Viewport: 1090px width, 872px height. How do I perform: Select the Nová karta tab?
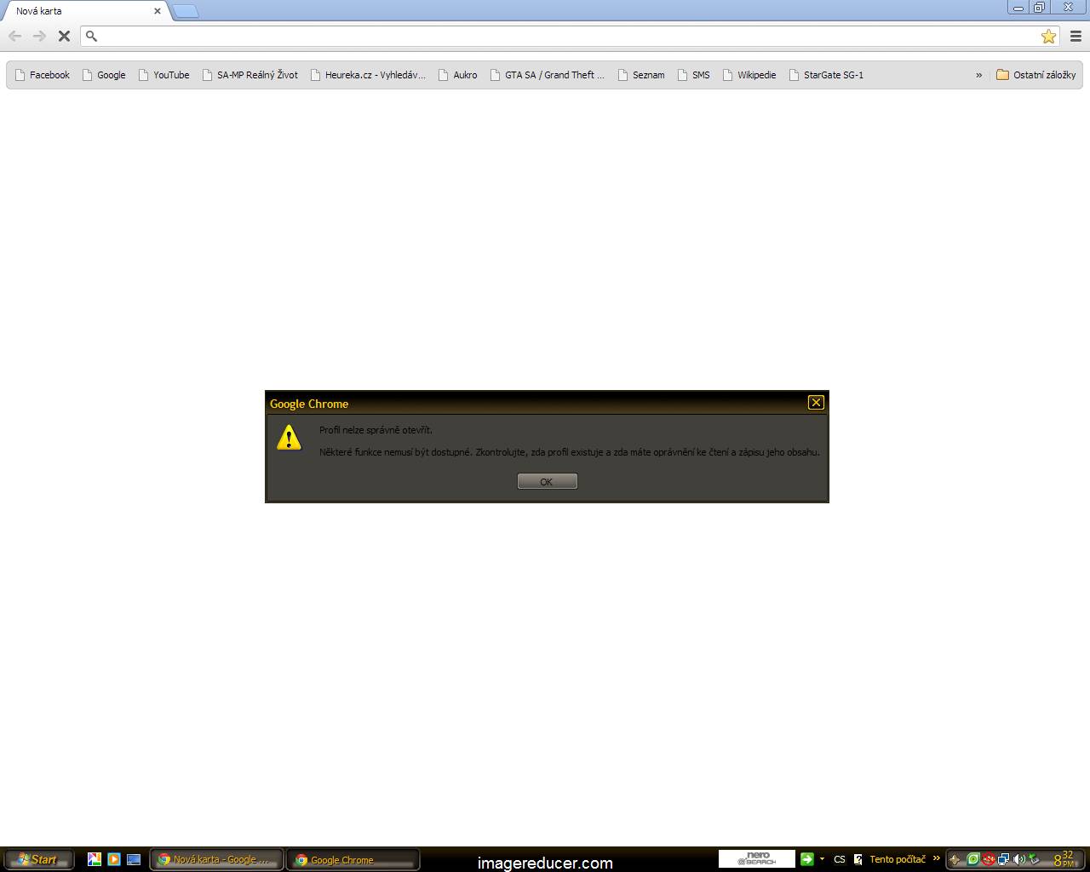tap(85, 11)
